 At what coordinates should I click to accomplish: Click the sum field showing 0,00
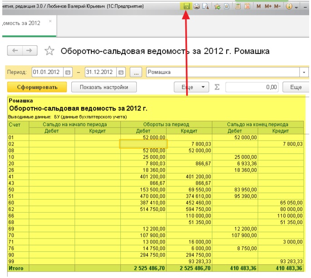point(252,87)
